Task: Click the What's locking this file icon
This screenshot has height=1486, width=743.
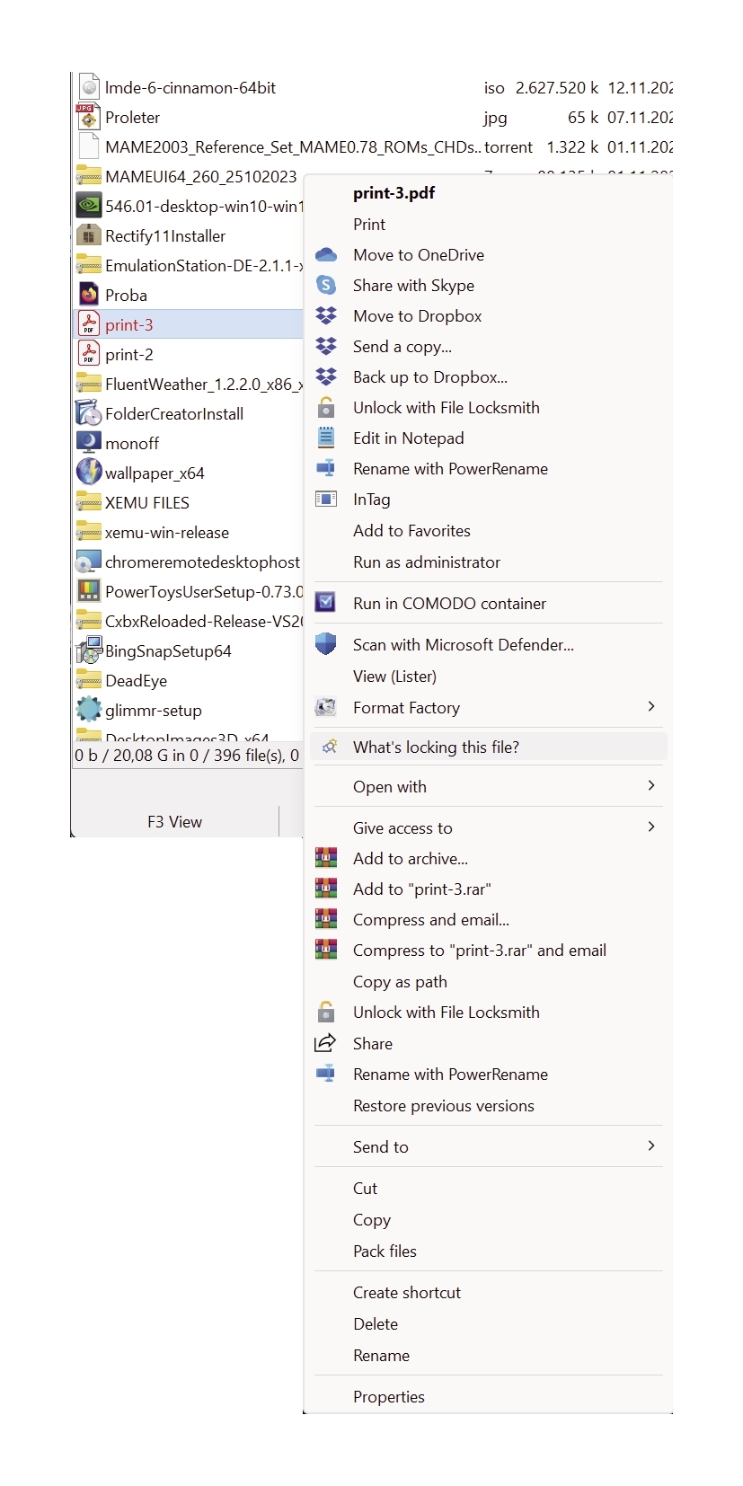Action: coord(330,747)
